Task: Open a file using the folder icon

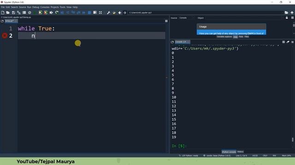Action: (8, 12)
